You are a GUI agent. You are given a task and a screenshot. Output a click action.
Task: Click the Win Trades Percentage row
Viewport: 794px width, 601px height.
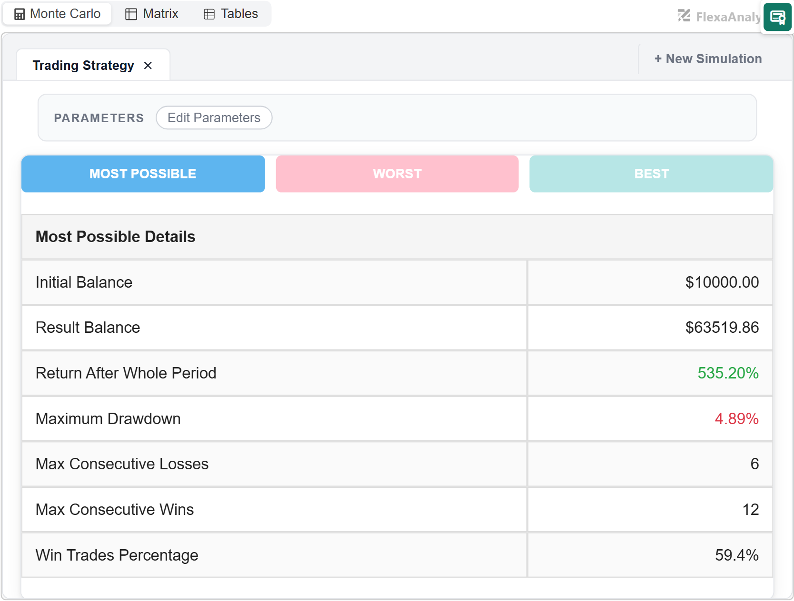[397, 555]
